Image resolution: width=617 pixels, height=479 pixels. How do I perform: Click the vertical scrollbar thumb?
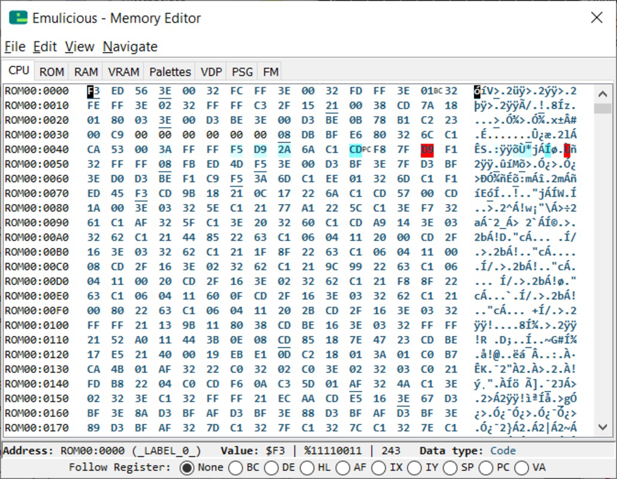click(x=603, y=108)
